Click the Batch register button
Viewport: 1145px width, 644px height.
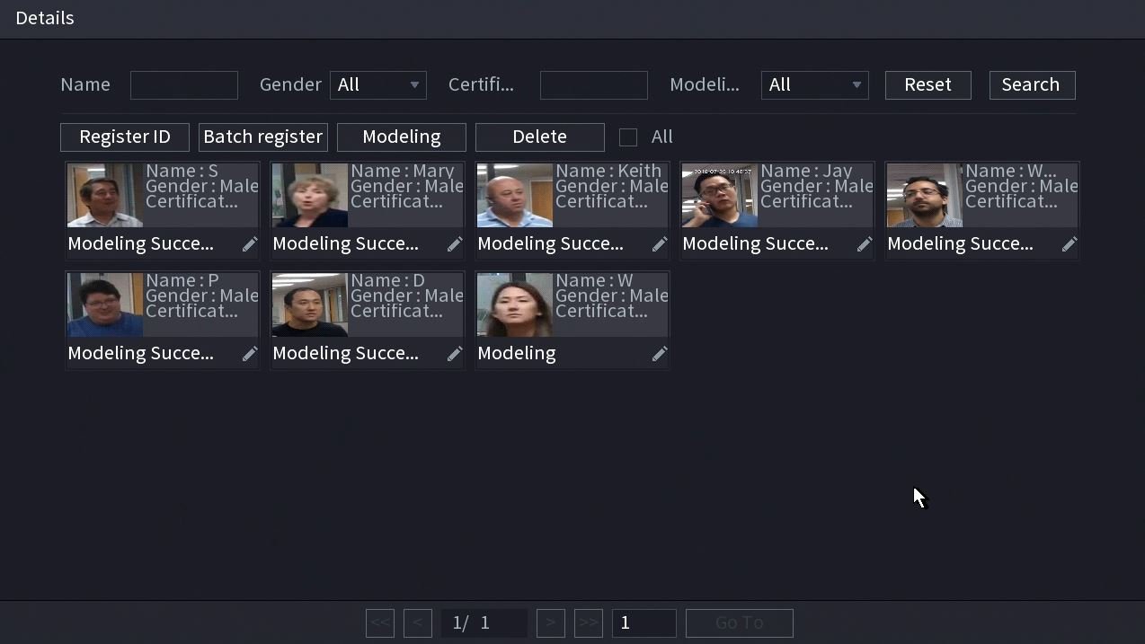pos(263,137)
